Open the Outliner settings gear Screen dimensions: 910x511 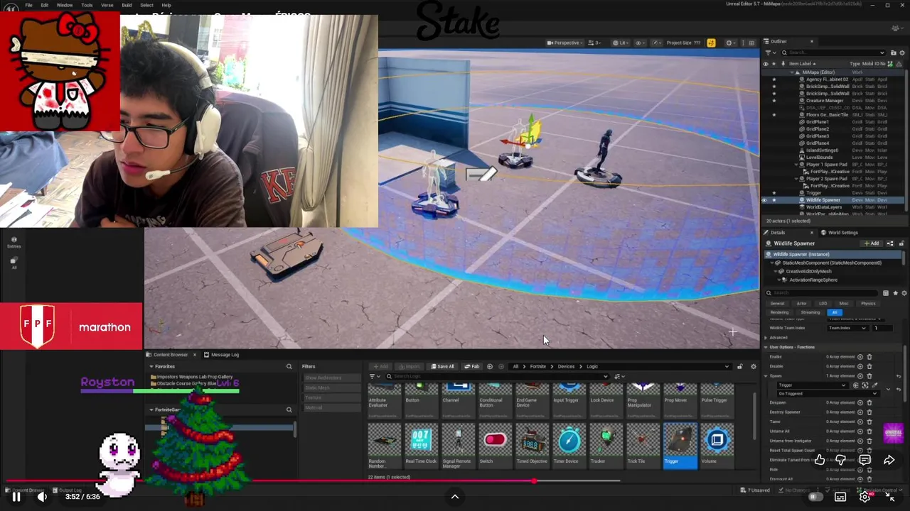(902, 53)
